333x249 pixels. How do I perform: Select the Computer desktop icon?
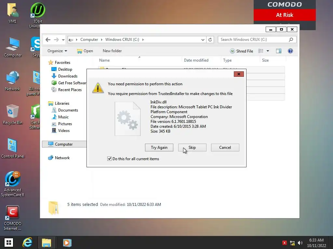point(13,47)
